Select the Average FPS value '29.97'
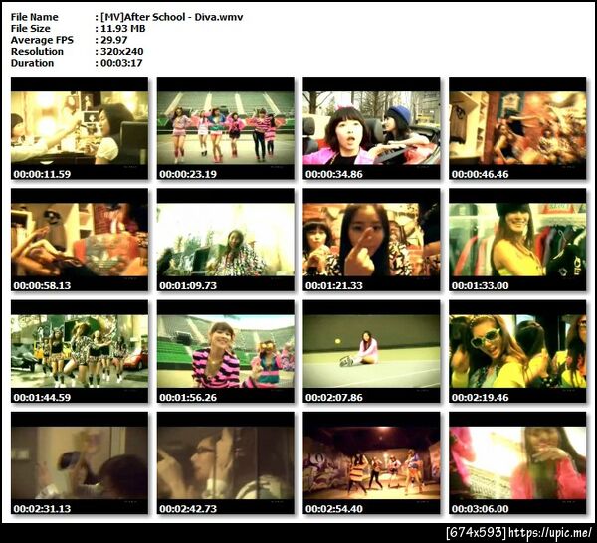Viewport: 597px width, 543px height. tap(113, 40)
